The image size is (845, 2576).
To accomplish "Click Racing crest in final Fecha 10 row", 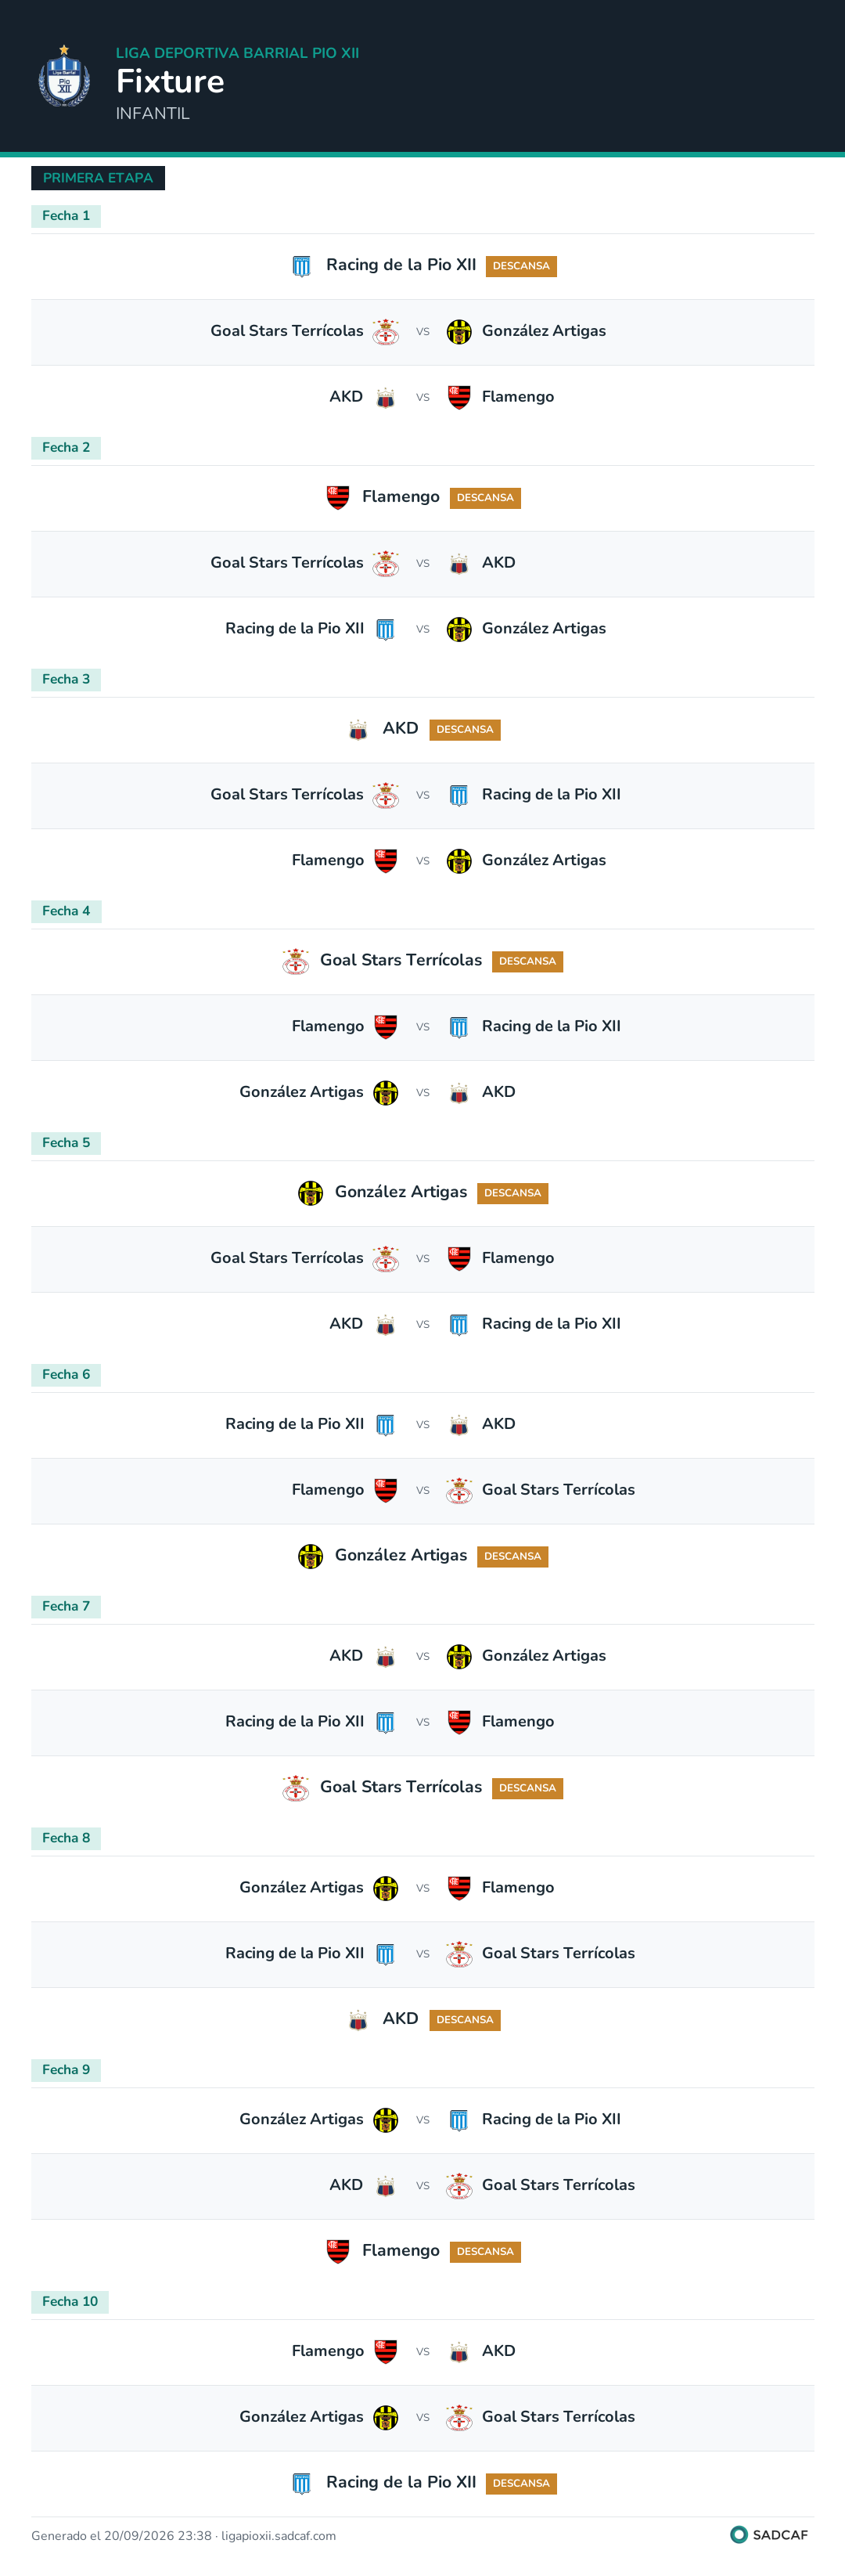I will (300, 2483).
